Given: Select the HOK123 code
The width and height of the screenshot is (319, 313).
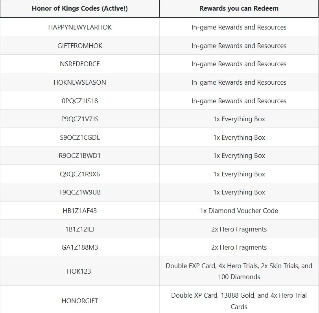Looking at the screenshot, I should click(79, 271).
